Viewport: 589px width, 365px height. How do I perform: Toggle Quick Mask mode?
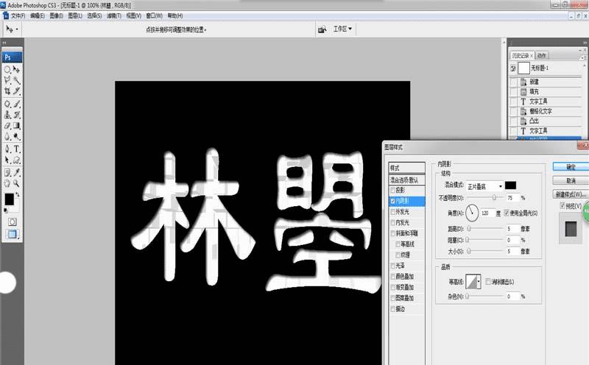tap(12, 222)
